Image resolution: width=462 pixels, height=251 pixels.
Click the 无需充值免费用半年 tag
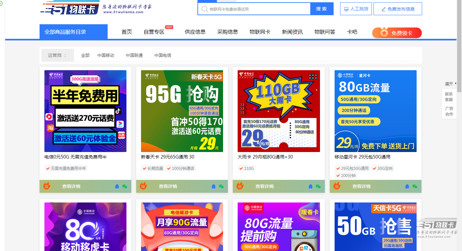[x=66, y=168]
